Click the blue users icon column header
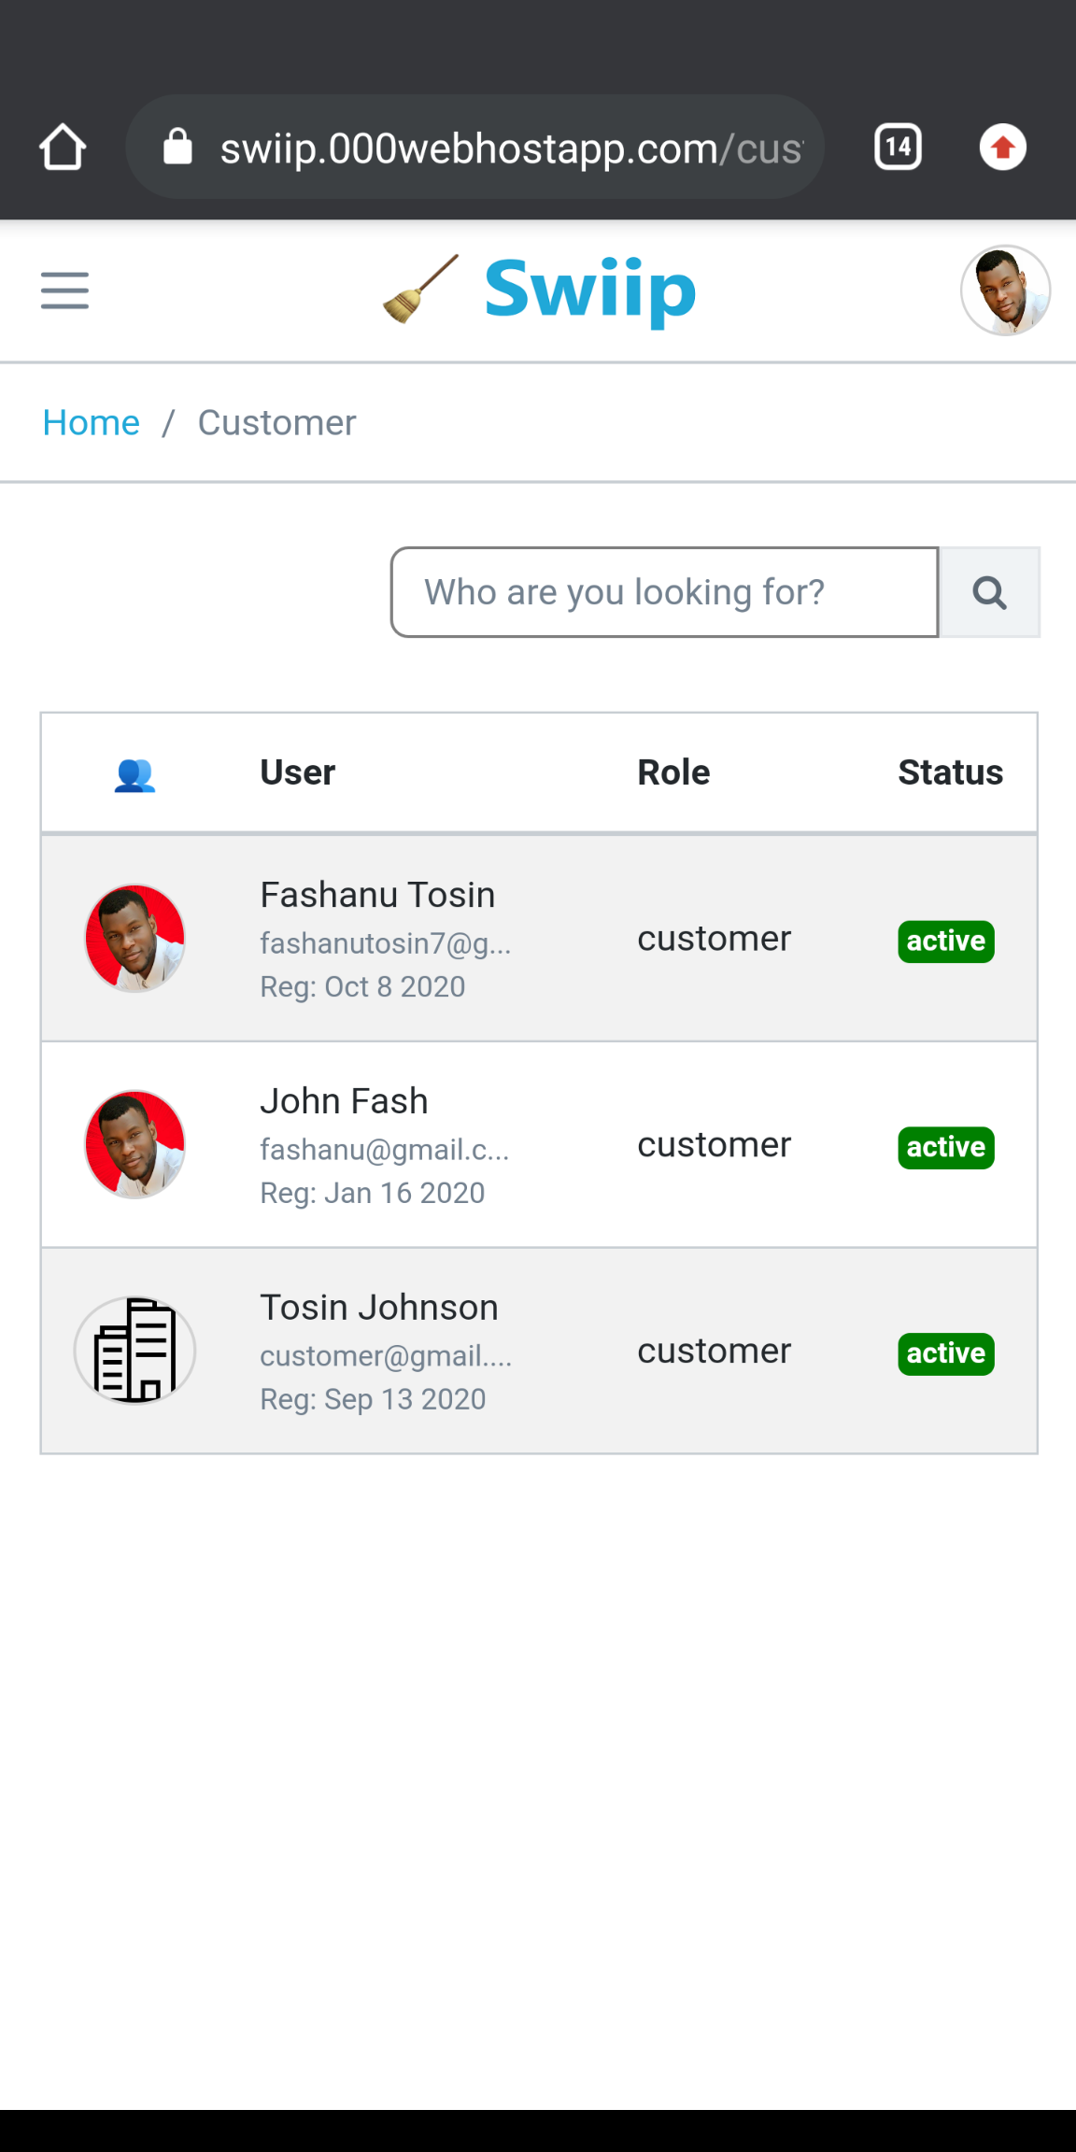Viewport: 1076px width, 2152px height. (134, 774)
